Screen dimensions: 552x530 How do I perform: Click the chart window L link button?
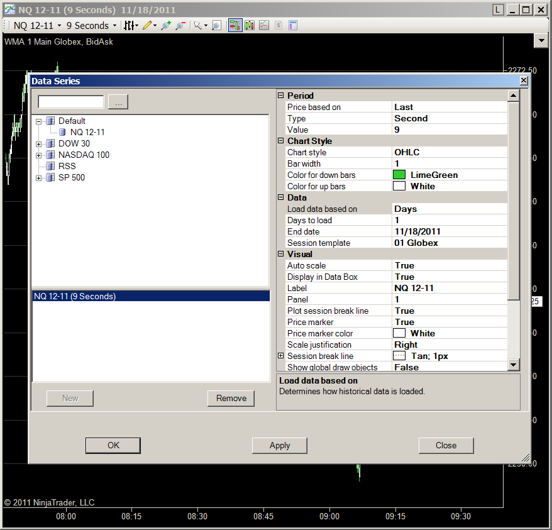point(498,9)
